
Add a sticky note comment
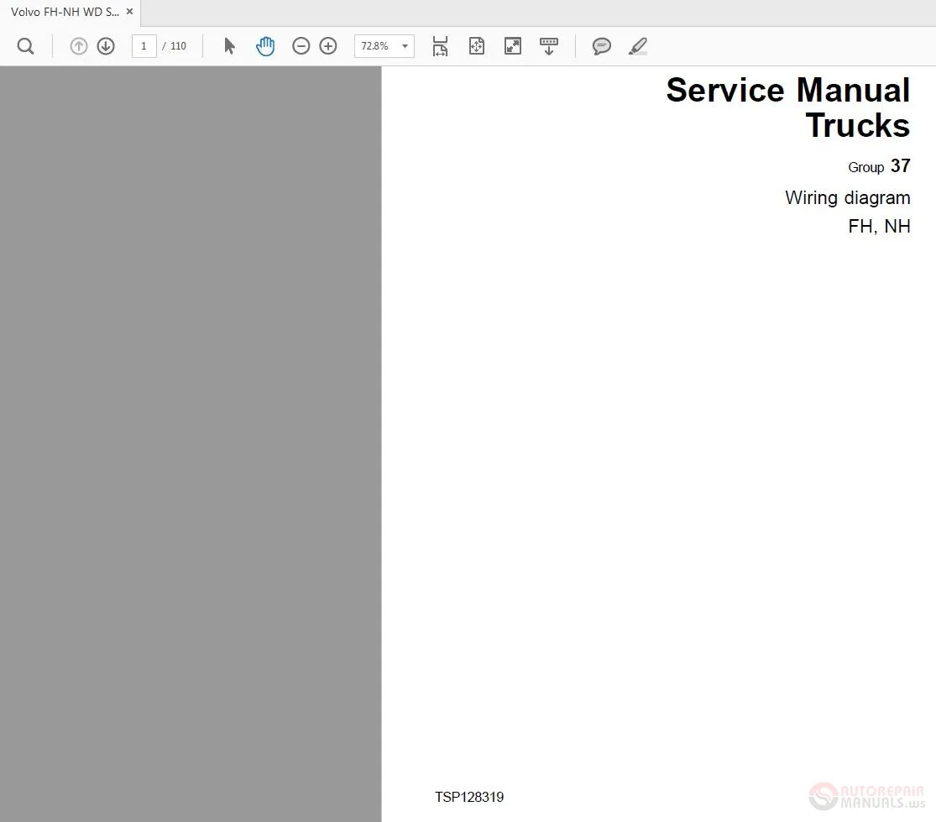click(602, 46)
